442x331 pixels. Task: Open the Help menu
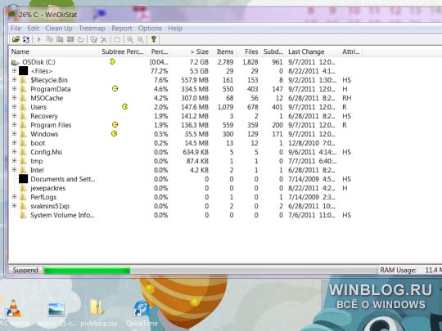click(x=175, y=29)
